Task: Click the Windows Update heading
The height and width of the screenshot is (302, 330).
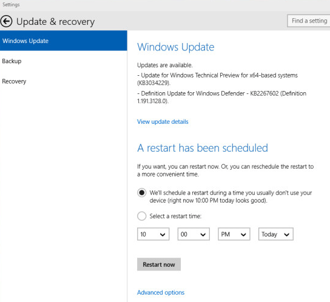Action: 176,47
